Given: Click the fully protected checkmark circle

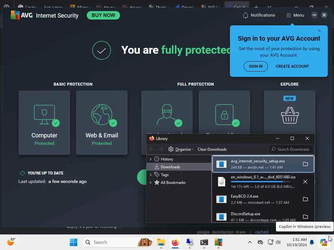Looking at the screenshot, I should pyautogui.click(x=102, y=50).
